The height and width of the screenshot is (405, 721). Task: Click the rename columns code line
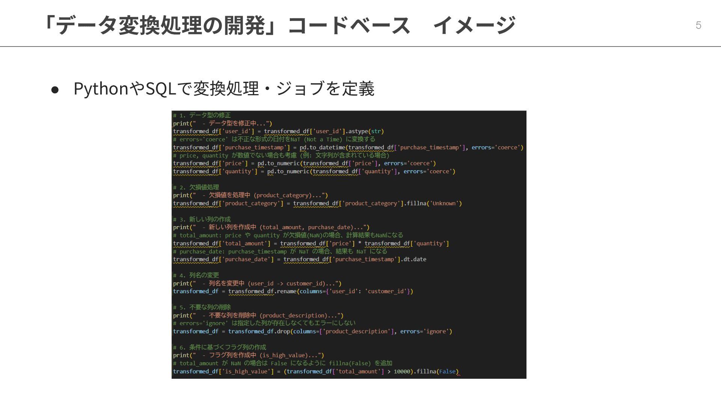point(293,291)
